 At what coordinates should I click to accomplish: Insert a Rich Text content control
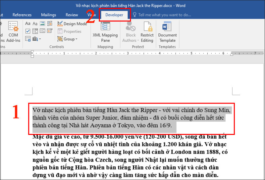(27, 23)
